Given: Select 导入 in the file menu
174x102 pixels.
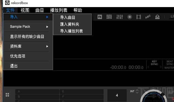Looking at the screenshot, I should [x=28, y=17].
